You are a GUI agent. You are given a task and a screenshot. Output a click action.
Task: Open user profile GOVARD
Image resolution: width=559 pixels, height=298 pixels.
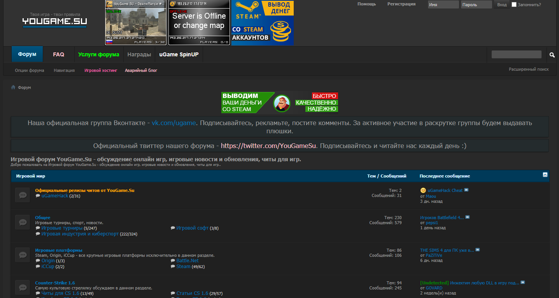pyautogui.click(x=434, y=288)
